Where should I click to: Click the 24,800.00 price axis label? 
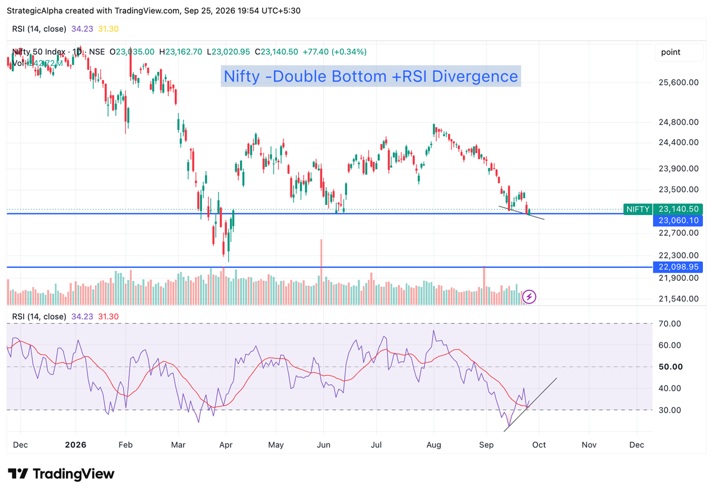(678, 122)
